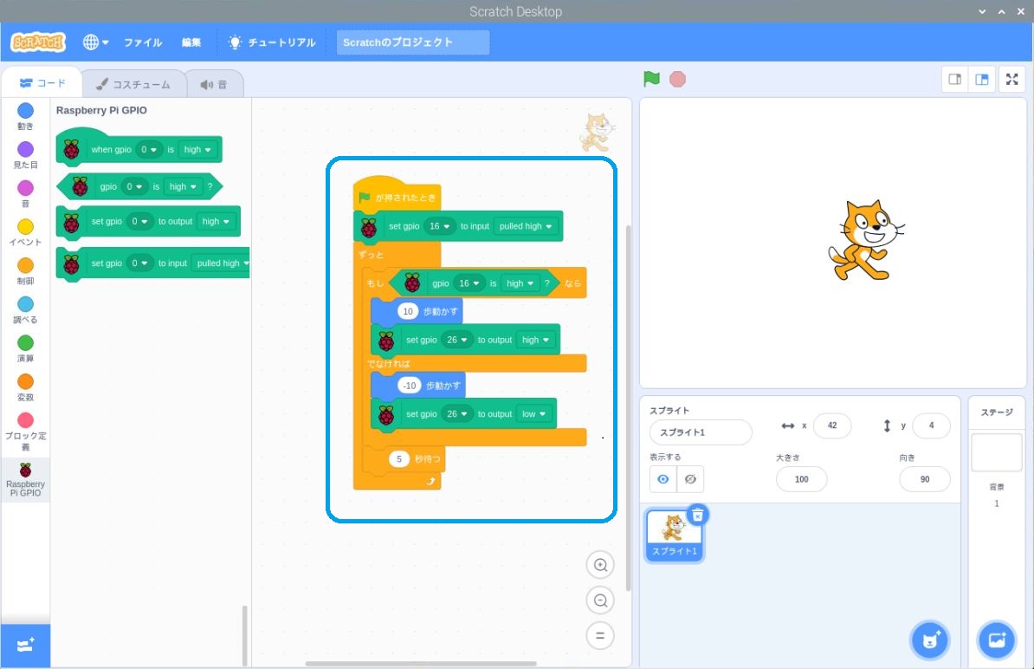Viewport: 1034px width, 669px height.
Task: Open チュートリアル tutorials
Action: tap(272, 42)
